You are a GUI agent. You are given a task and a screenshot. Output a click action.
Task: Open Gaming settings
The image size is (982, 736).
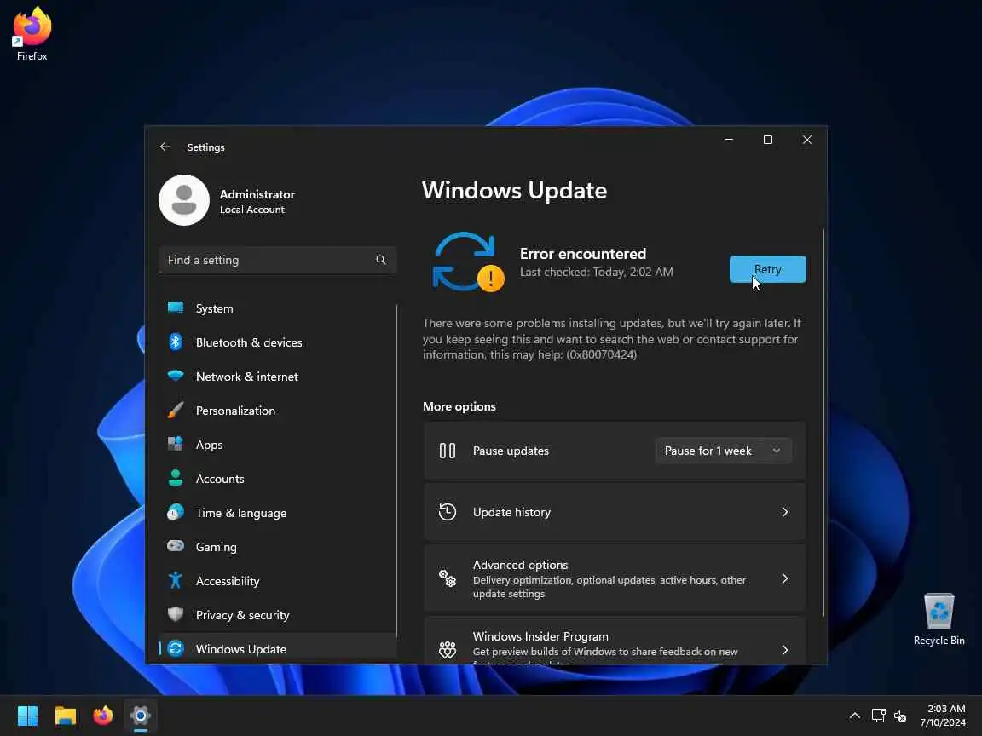pos(277,547)
